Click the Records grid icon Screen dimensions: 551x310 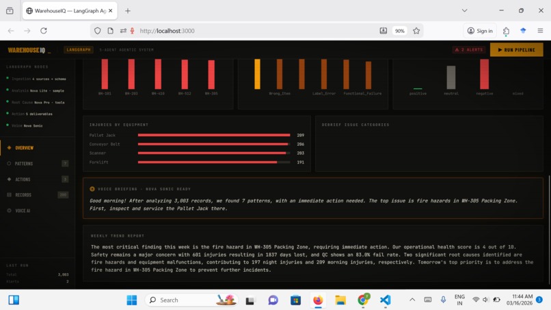9,195
